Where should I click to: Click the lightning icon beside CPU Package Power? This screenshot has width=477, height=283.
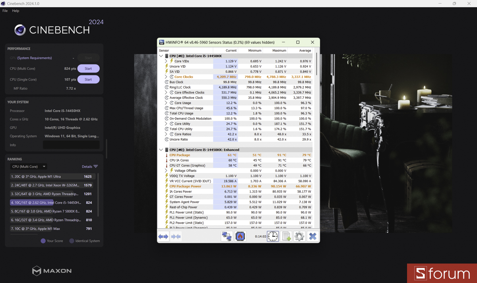[x=167, y=186]
